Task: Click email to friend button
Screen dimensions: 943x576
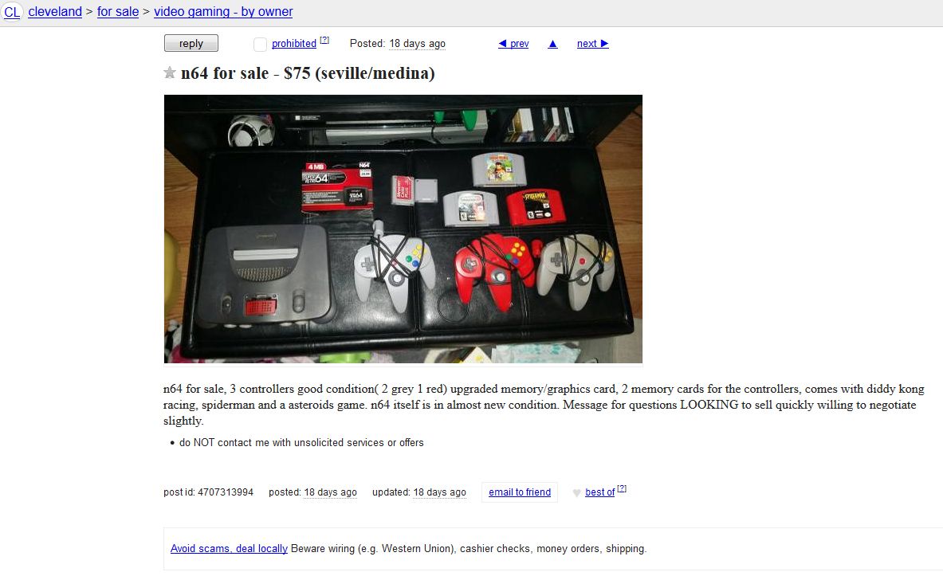Action: [x=520, y=492]
